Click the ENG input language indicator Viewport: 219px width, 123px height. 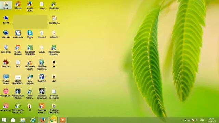coord(202,120)
